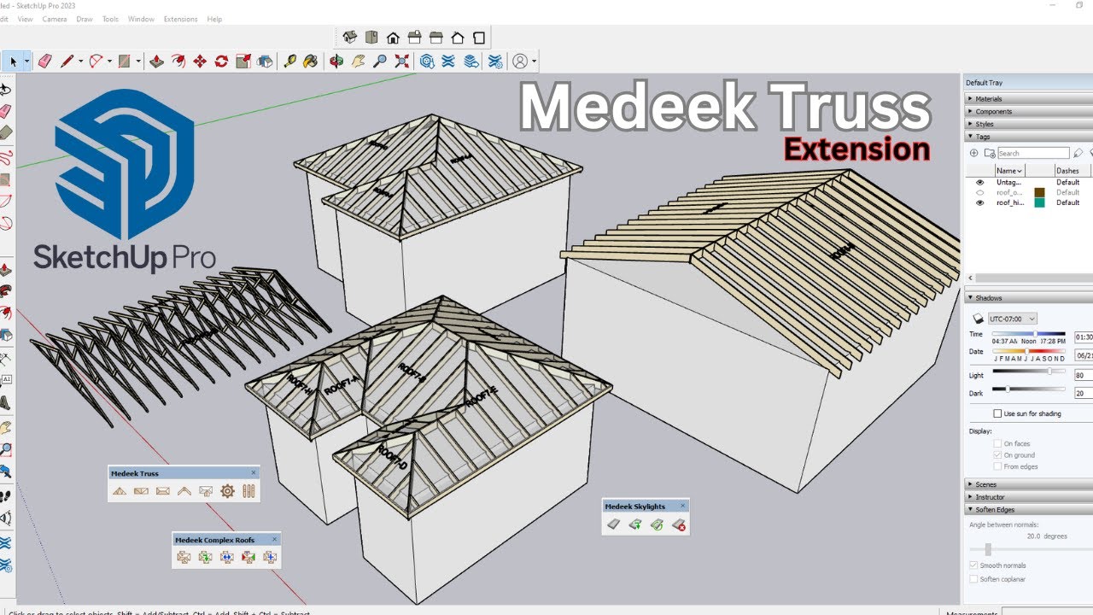The image size is (1093, 615).
Task: Enable Soften coplanar checkbox
Action: pyautogui.click(x=973, y=579)
